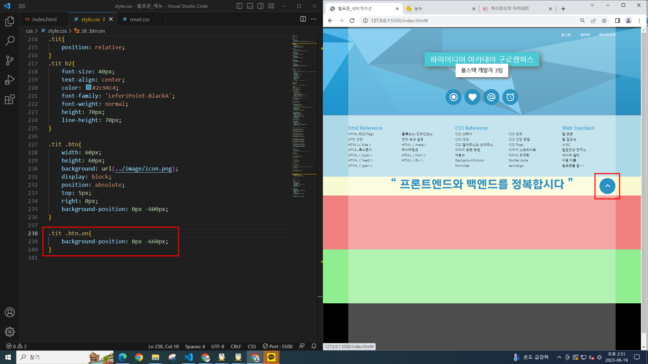This screenshot has height=364, width=648.
Task: Open Source Control view
Action: click(x=10, y=60)
